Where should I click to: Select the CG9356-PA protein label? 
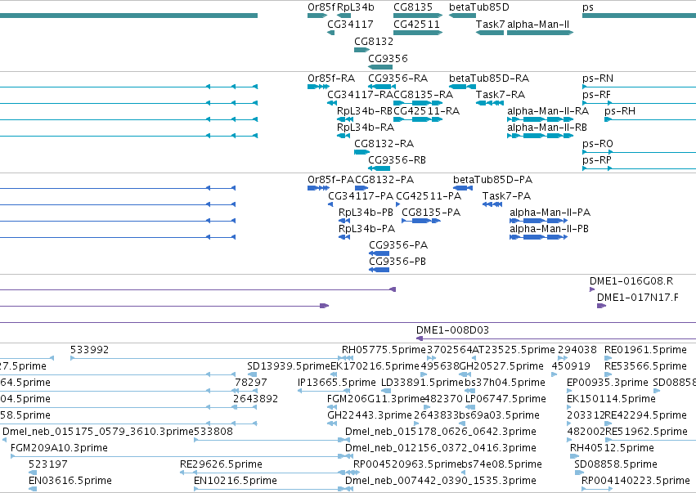point(398,245)
